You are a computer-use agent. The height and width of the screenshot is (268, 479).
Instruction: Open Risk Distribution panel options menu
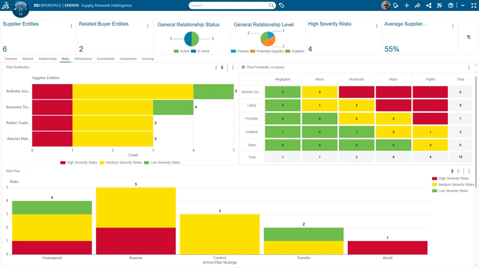click(233, 67)
